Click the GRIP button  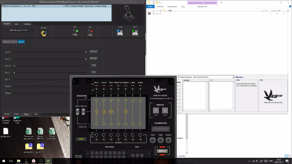81,139
